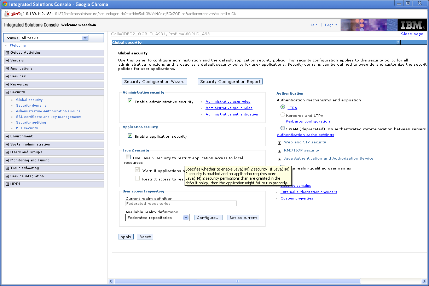Click Logout in the header

(x=331, y=25)
